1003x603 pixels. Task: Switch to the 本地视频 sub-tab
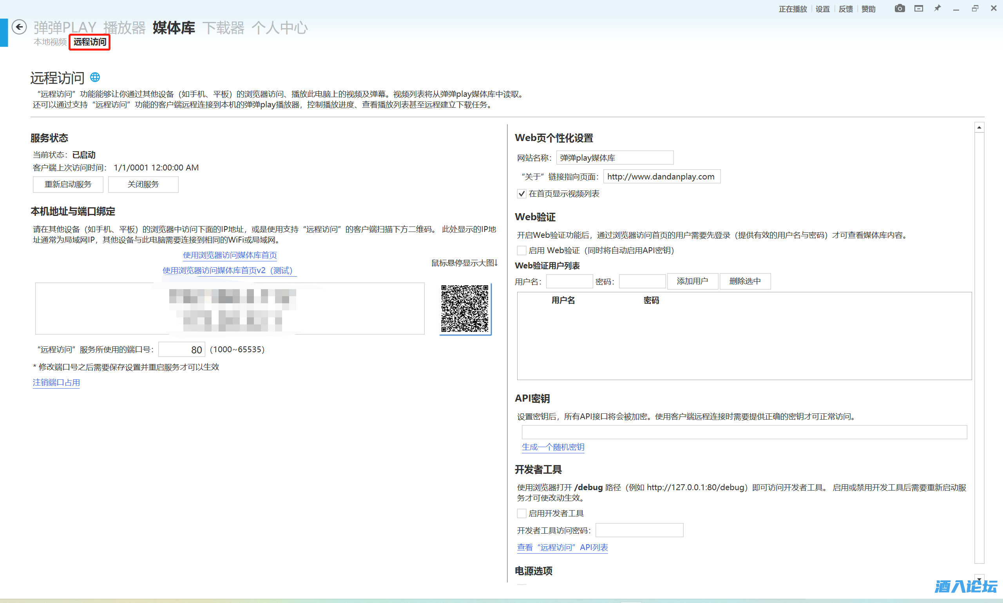coord(50,42)
